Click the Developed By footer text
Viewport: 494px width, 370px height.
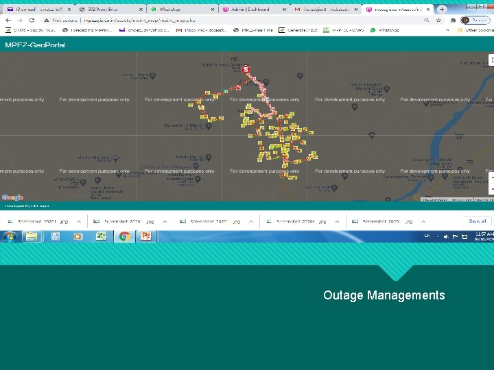click(27, 206)
